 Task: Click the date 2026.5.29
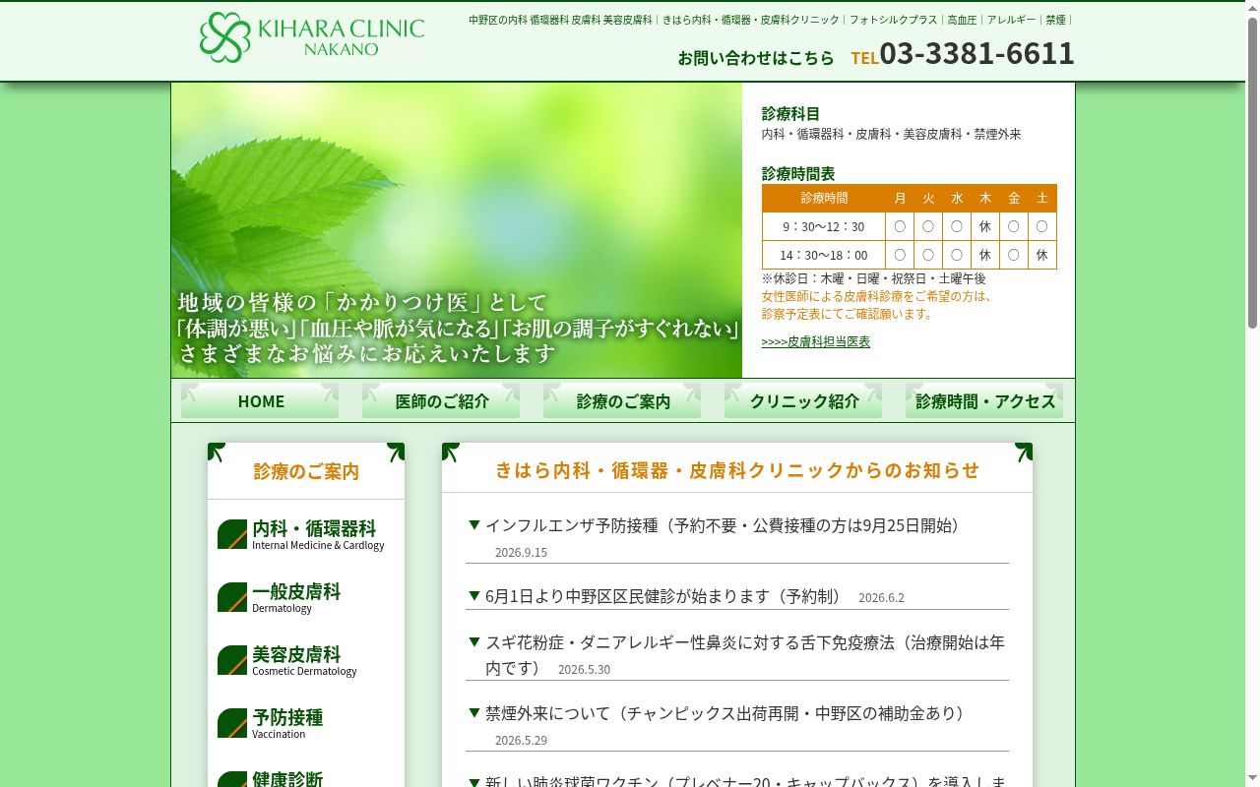pos(521,740)
